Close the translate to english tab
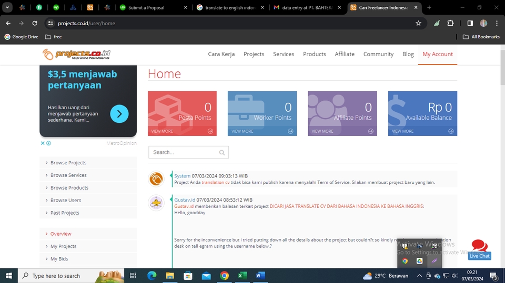Viewport: 505px width, 283px height. click(x=262, y=7)
